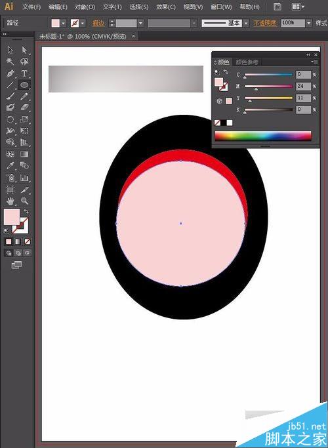Swap fill and stroke in Color panel

pyautogui.click(x=226, y=71)
